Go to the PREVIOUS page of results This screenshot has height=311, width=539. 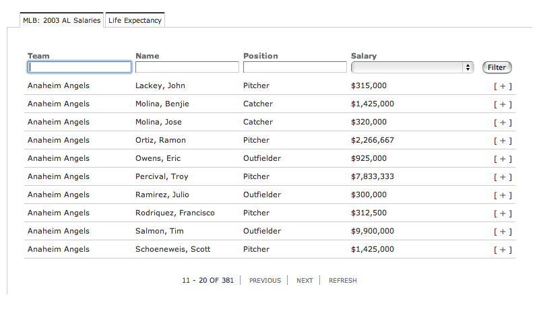[x=265, y=281]
